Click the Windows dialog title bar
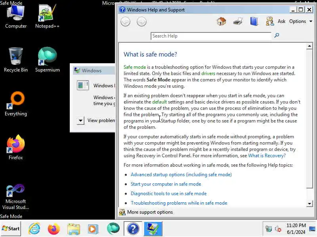 tap(94, 71)
